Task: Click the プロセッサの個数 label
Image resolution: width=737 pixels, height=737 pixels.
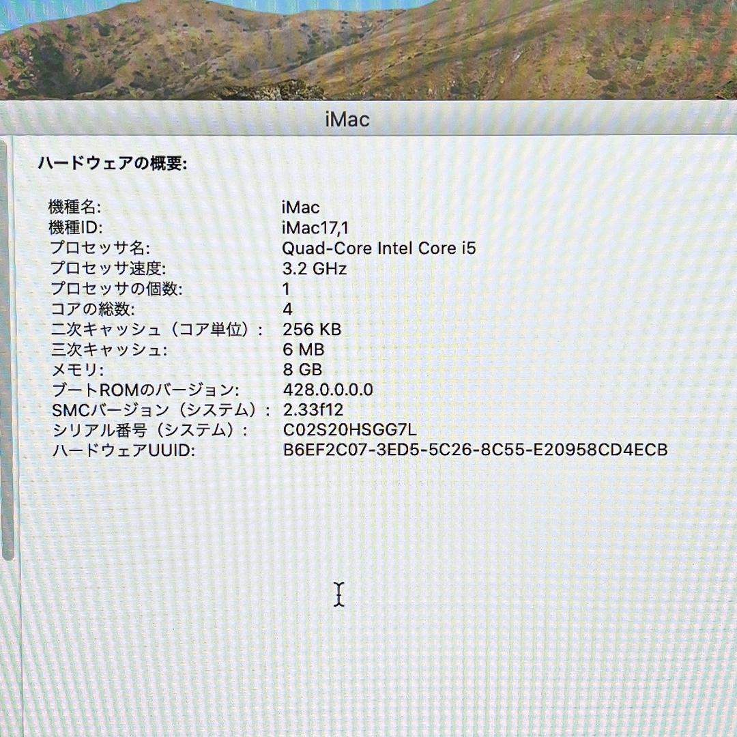Action: (116, 288)
